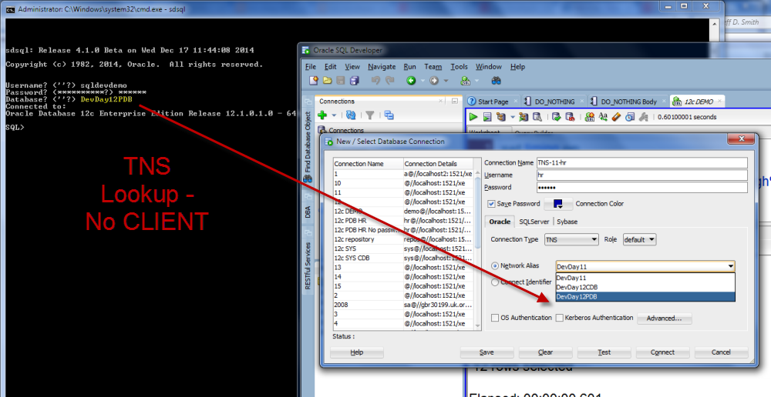Click the Commit icon with green check
The image size is (771, 397).
(556, 117)
